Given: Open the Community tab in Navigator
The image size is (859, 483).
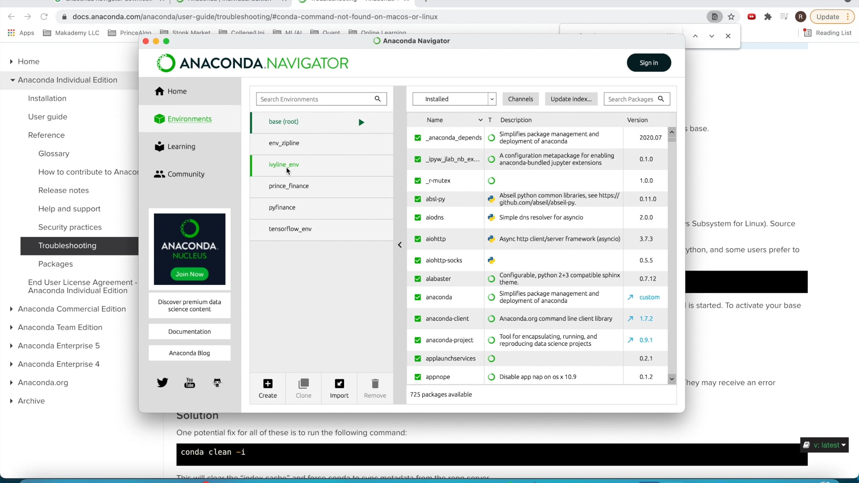Looking at the screenshot, I should (190, 174).
